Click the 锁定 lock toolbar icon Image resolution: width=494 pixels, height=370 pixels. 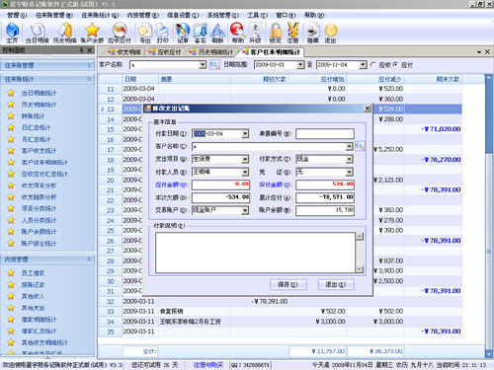click(276, 33)
